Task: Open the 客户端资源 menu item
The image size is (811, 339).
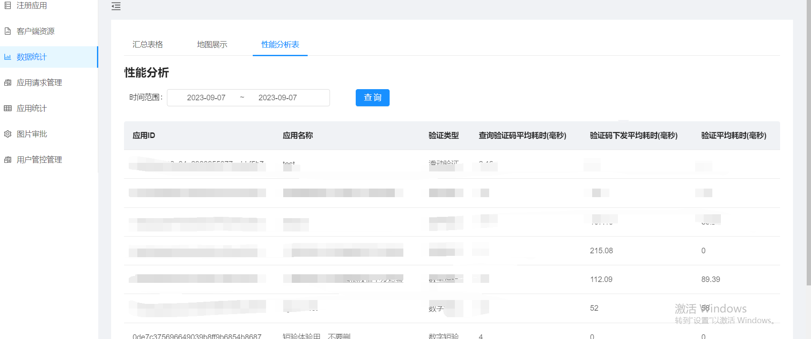Action: (x=49, y=31)
